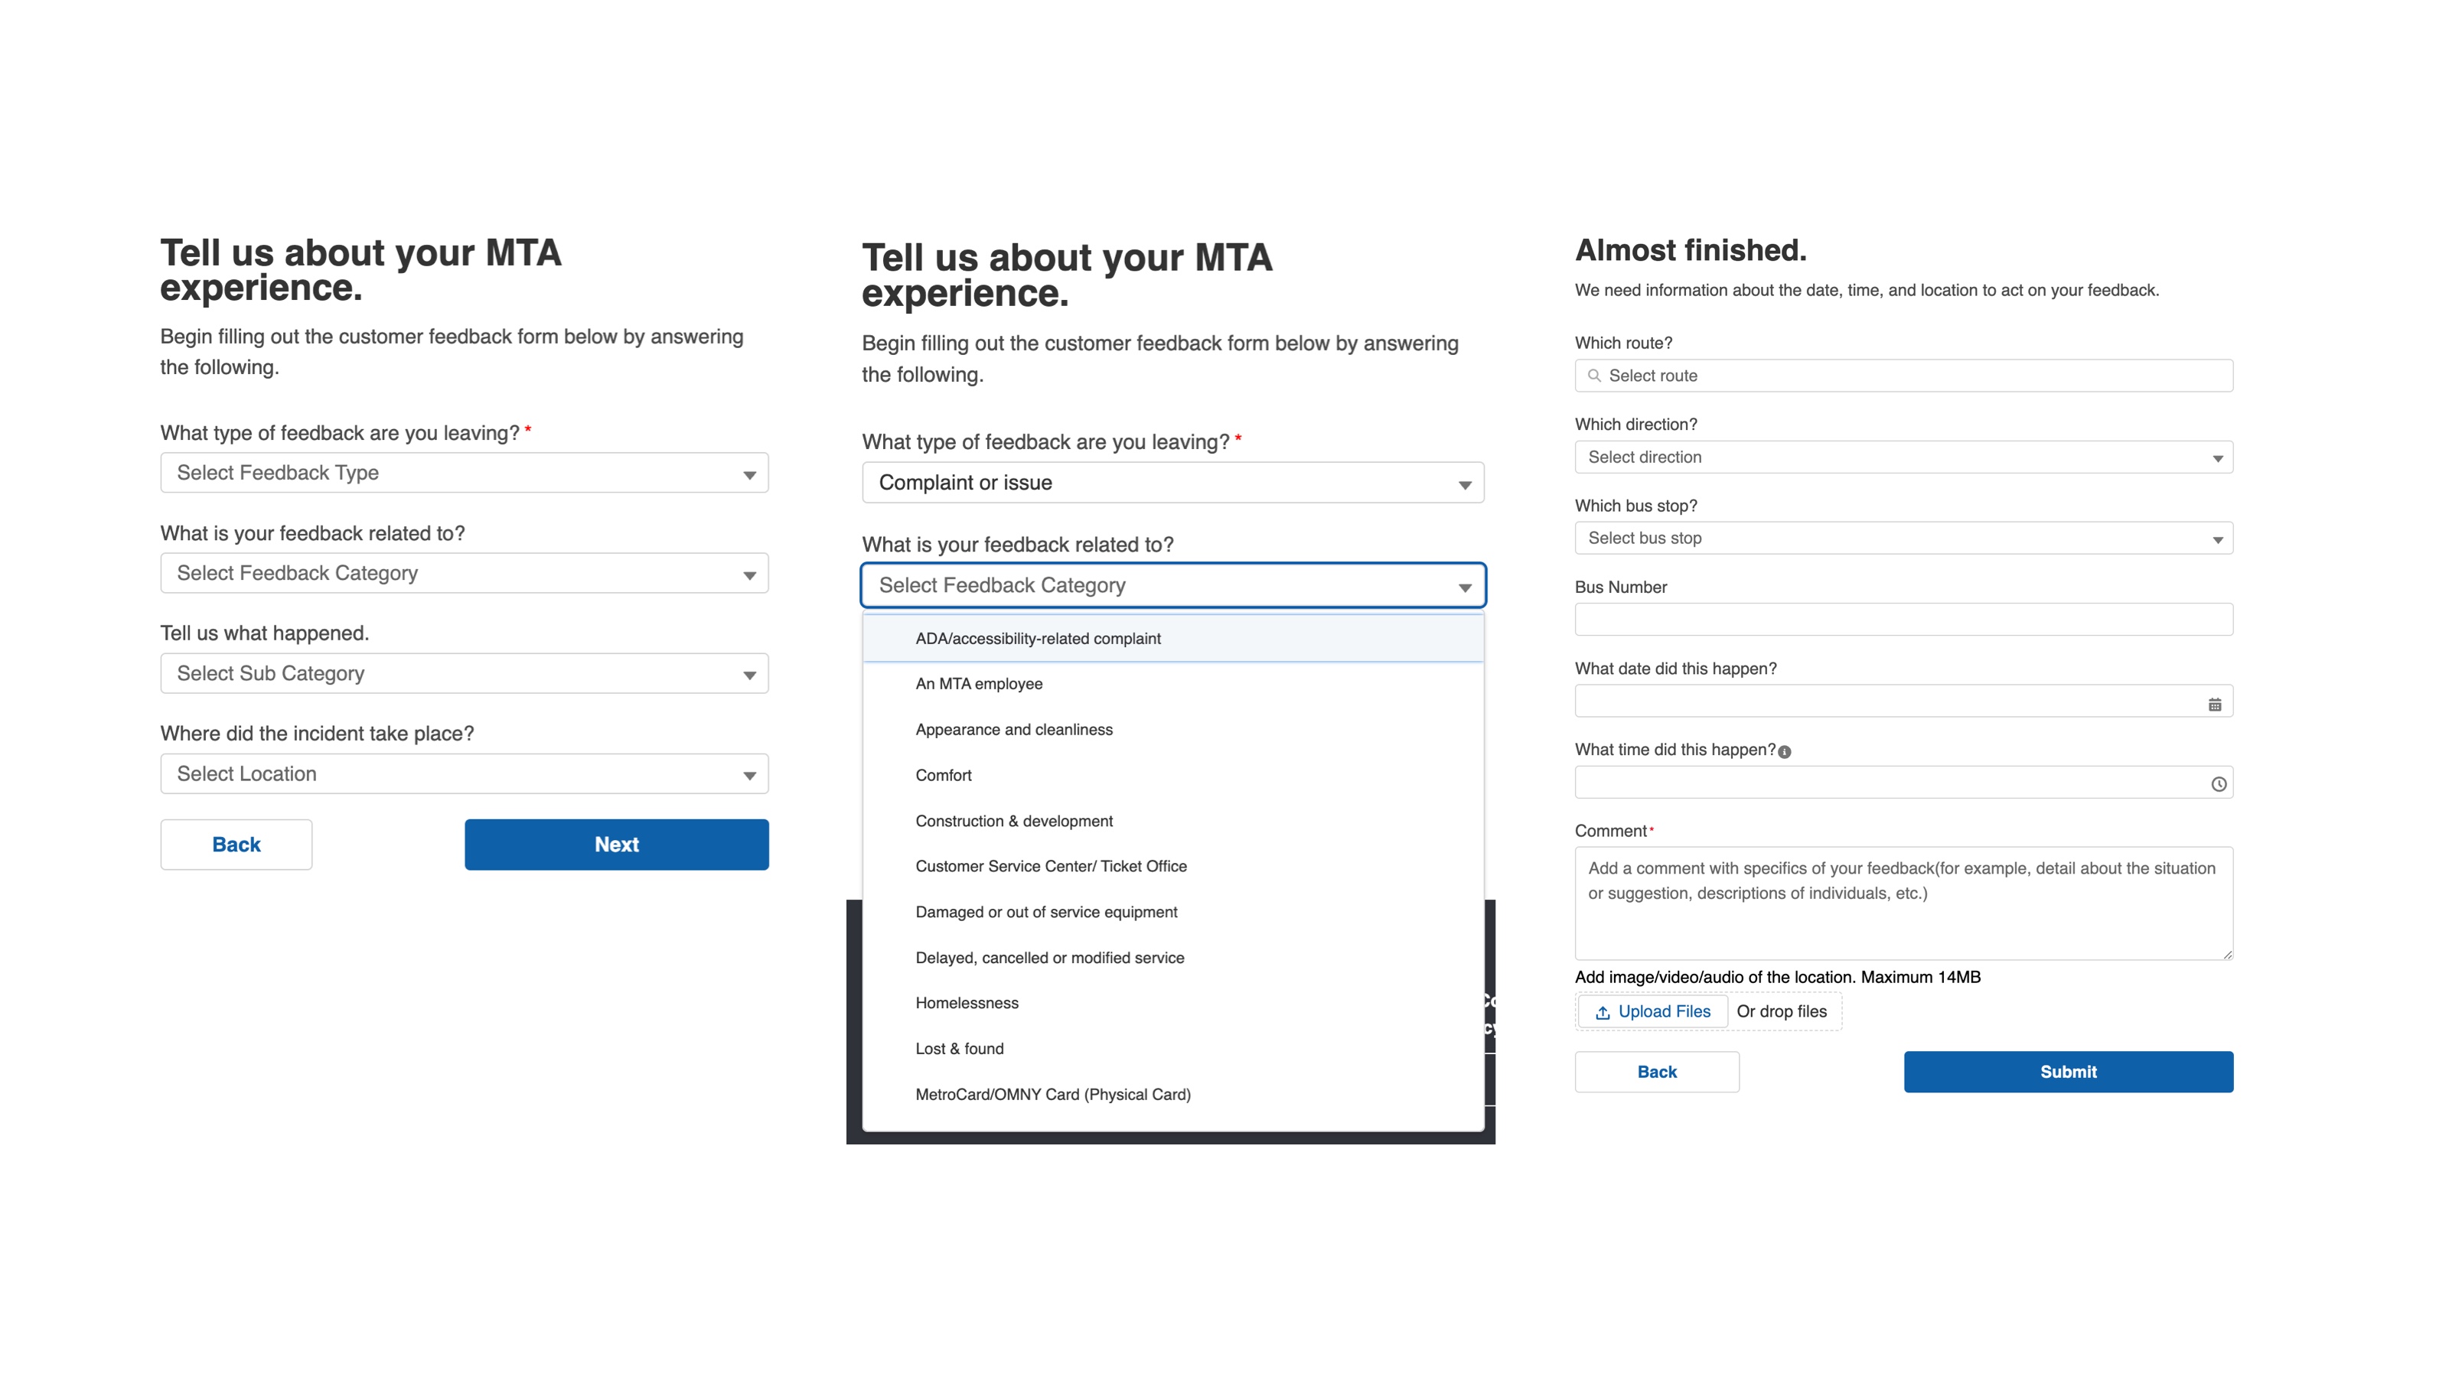
Task: Click the search icon in Select route
Action: (x=1594, y=376)
